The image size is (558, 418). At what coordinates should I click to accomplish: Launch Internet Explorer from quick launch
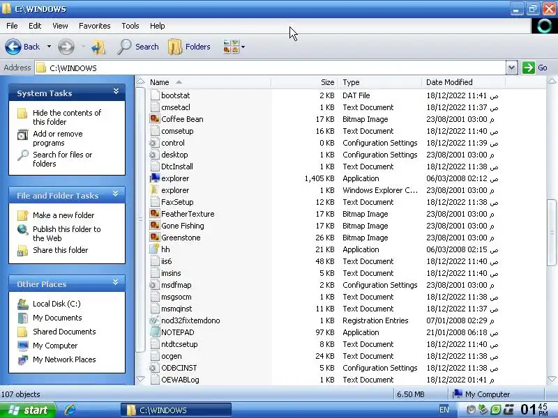coord(70,410)
